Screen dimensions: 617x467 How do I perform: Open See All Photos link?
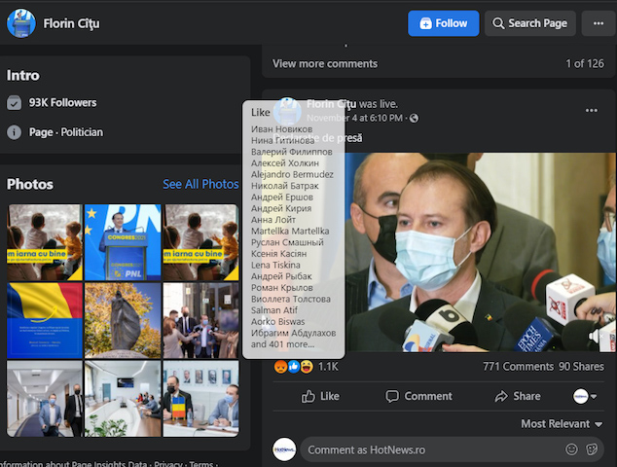coord(200,184)
